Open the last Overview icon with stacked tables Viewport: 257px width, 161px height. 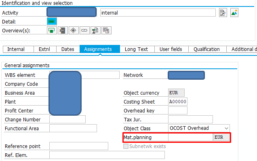pos(106,30)
